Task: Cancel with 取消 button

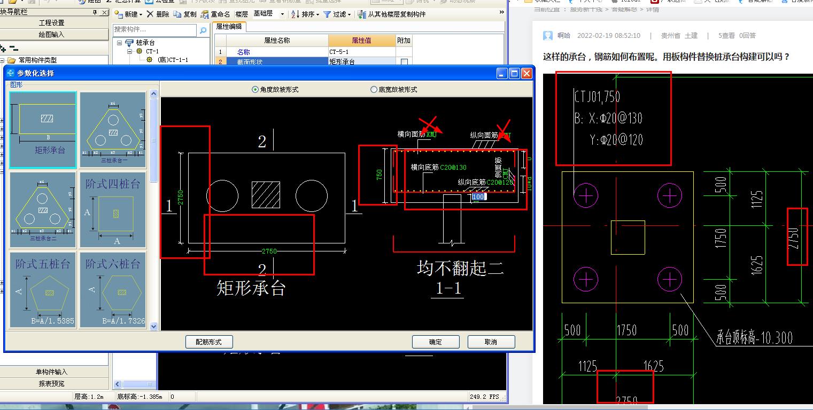Action: (x=491, y=342)
